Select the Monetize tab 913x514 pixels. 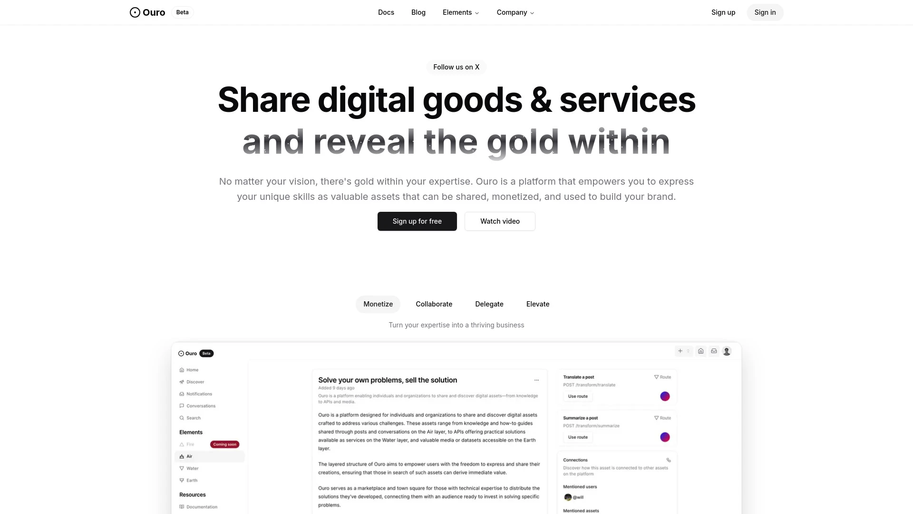click(x=378, y=304)
